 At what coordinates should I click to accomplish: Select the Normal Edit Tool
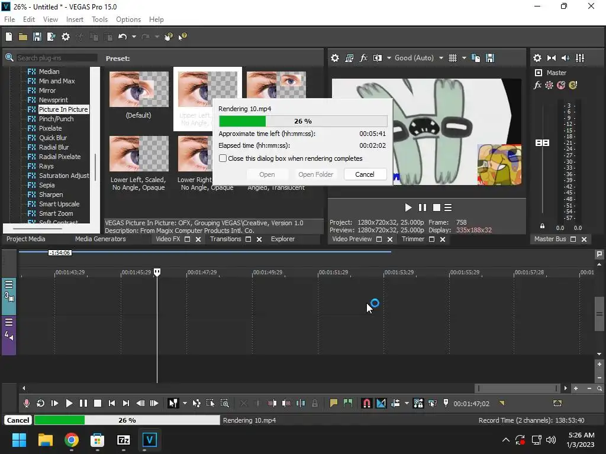[x=173, y=403]
